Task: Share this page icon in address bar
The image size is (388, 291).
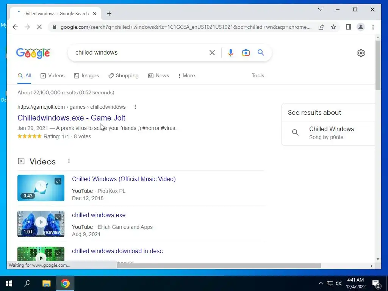Action: 321,27
